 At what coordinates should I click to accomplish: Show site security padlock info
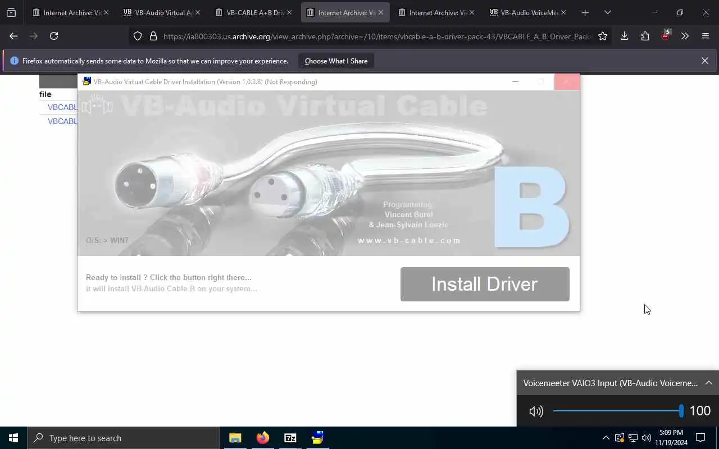pos(153,36)
